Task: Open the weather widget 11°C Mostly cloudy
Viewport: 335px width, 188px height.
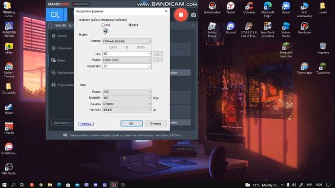Action: pos(262,185)
